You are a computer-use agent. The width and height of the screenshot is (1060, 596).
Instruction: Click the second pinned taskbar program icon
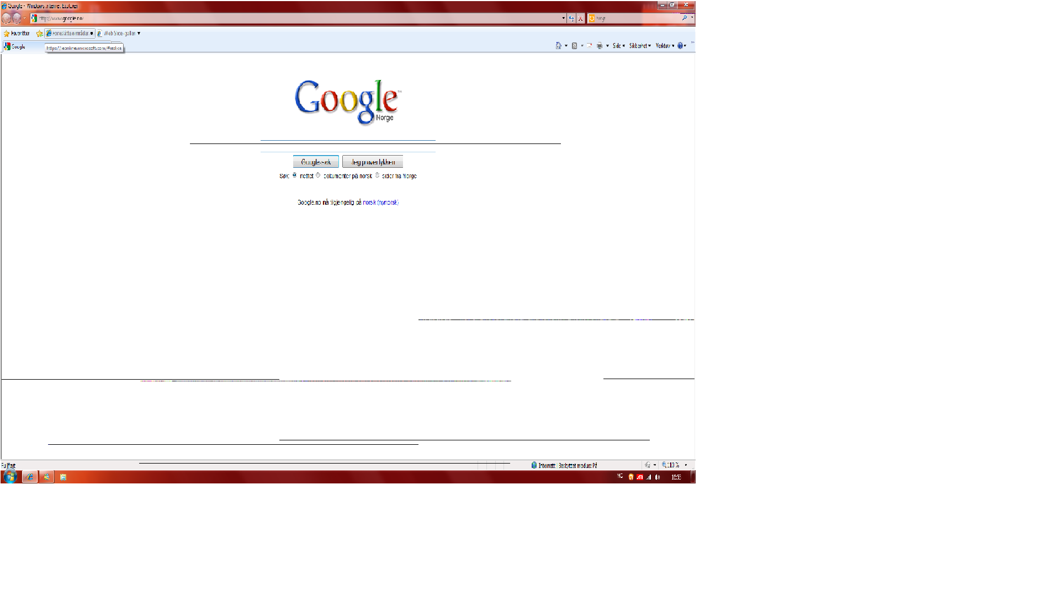[x=46, y=477]
